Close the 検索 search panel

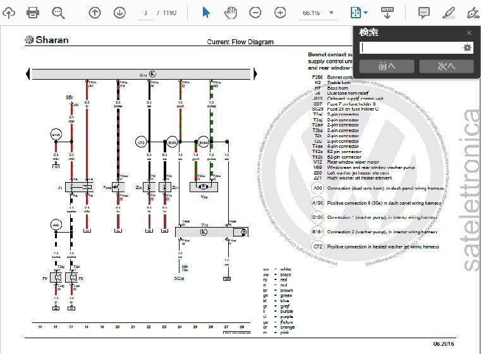click(469, 33)
